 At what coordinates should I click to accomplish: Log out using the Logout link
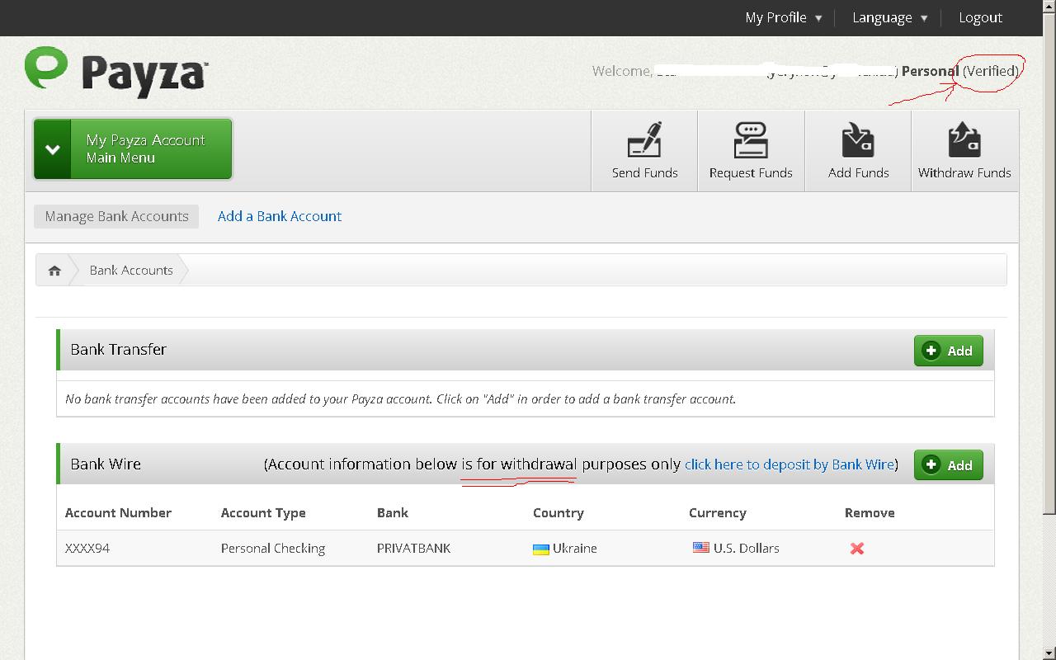coord(980,17)
